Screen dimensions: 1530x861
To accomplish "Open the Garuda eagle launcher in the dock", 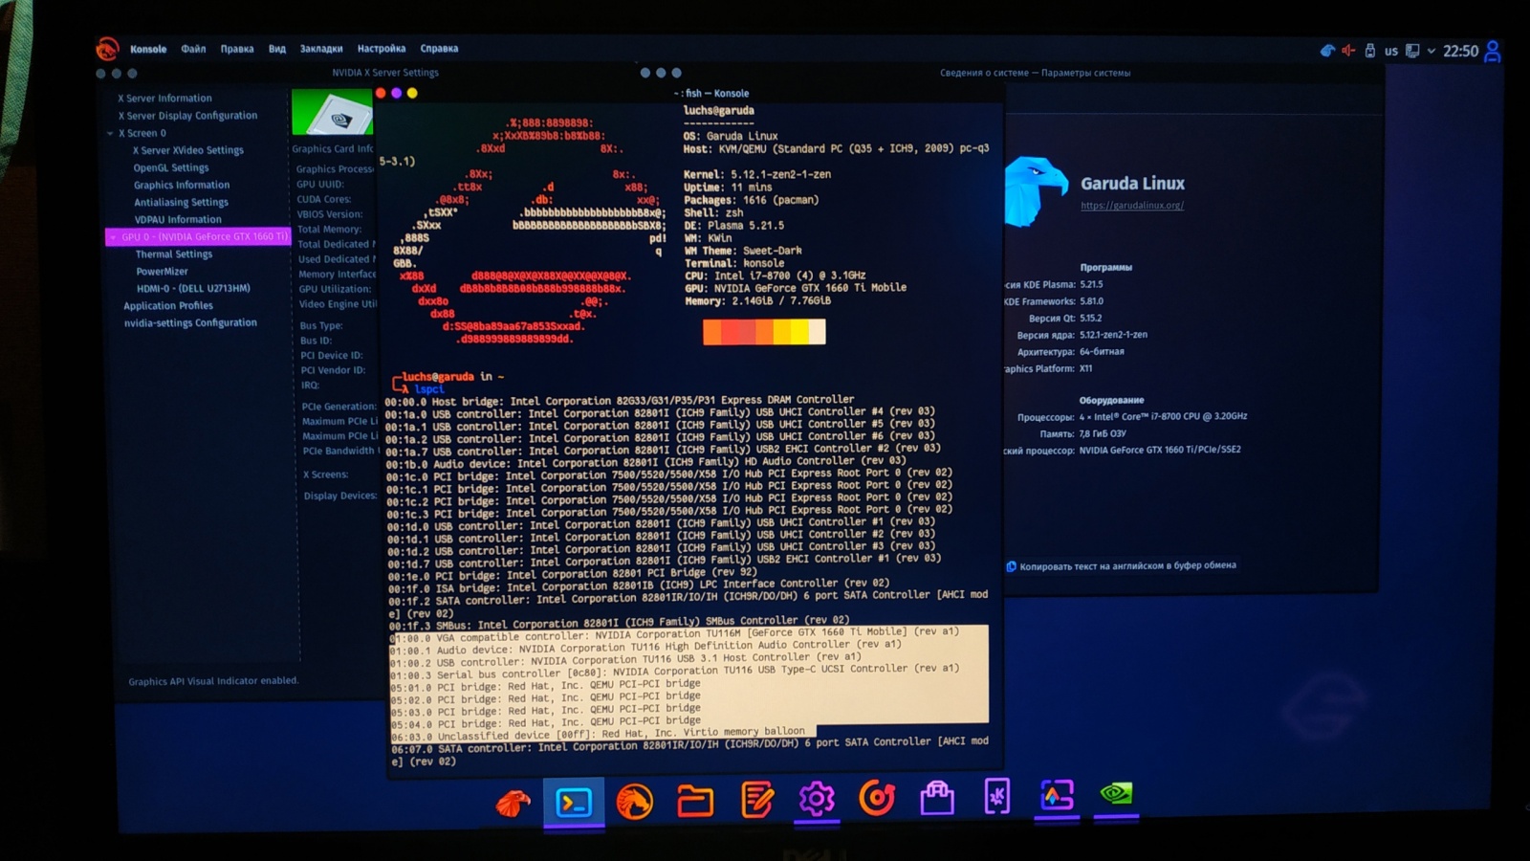I will [513, 802].
